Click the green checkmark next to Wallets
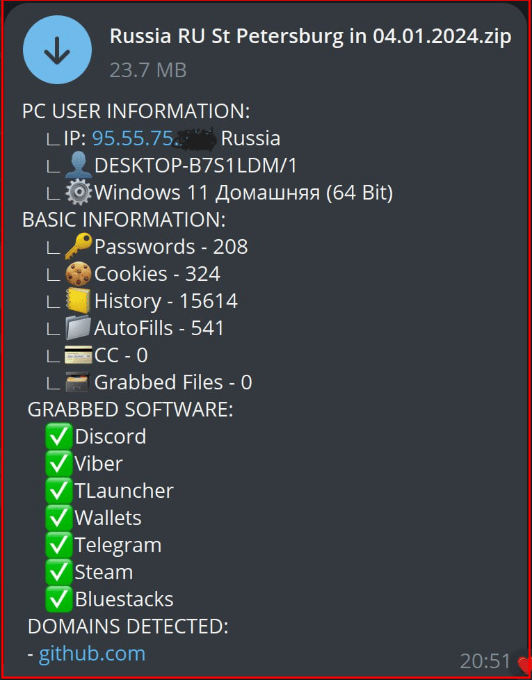This screenshot has width=532, height=680. point(59,518)
